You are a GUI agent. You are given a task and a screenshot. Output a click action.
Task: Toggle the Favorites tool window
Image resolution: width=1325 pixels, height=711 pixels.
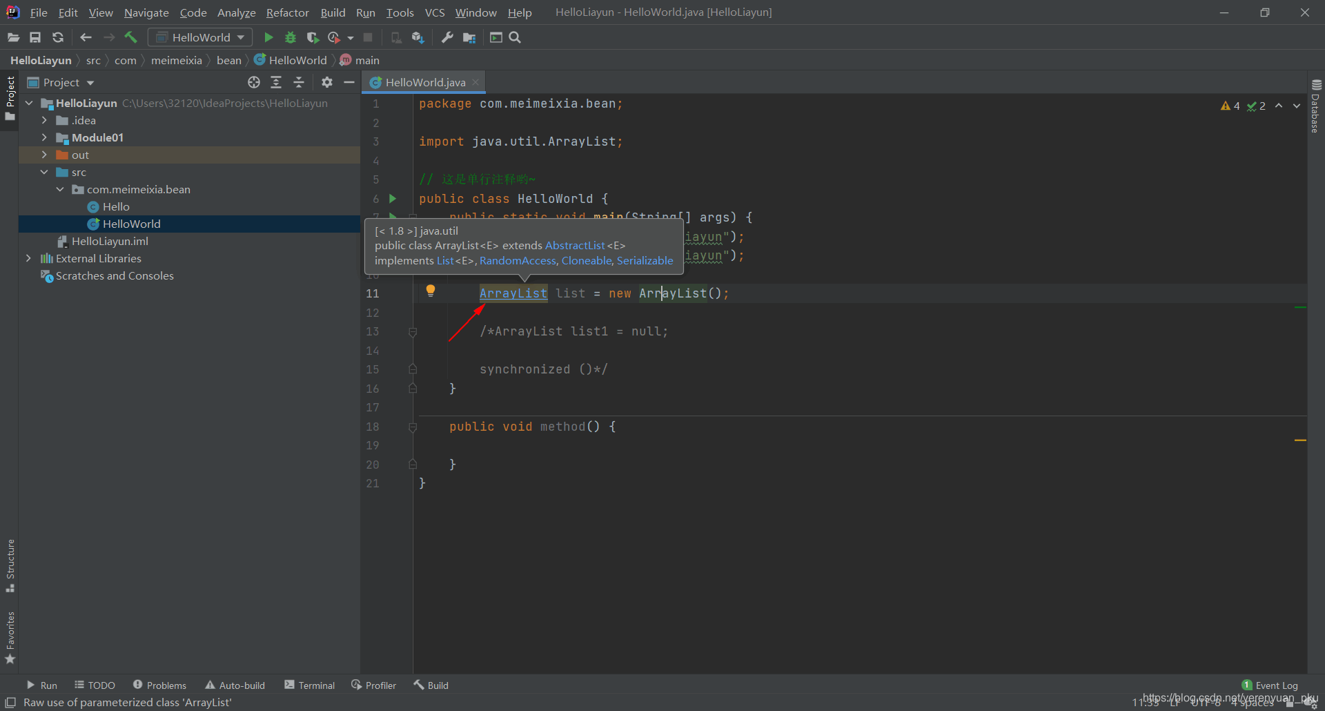10,639
